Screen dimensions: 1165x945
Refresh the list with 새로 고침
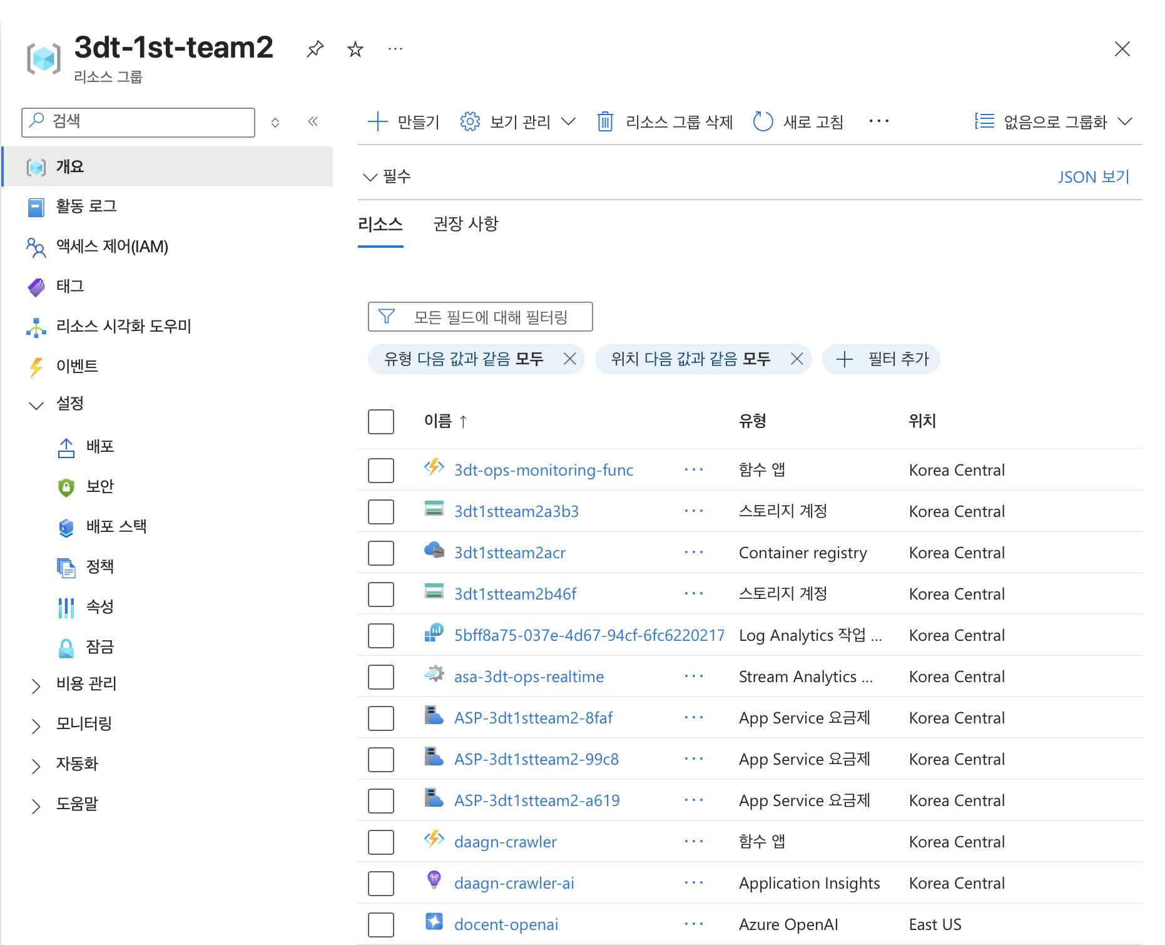click(x=798, y=121)
